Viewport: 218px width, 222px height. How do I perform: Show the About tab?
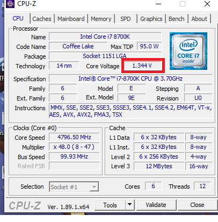pyautogui.click(x=199, y=19)
